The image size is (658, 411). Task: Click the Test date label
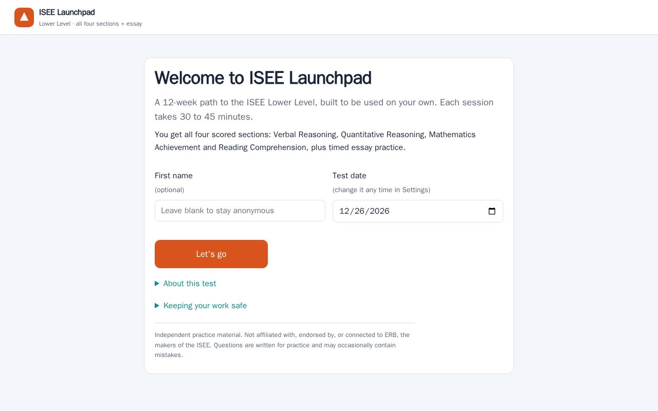(350, 176)
